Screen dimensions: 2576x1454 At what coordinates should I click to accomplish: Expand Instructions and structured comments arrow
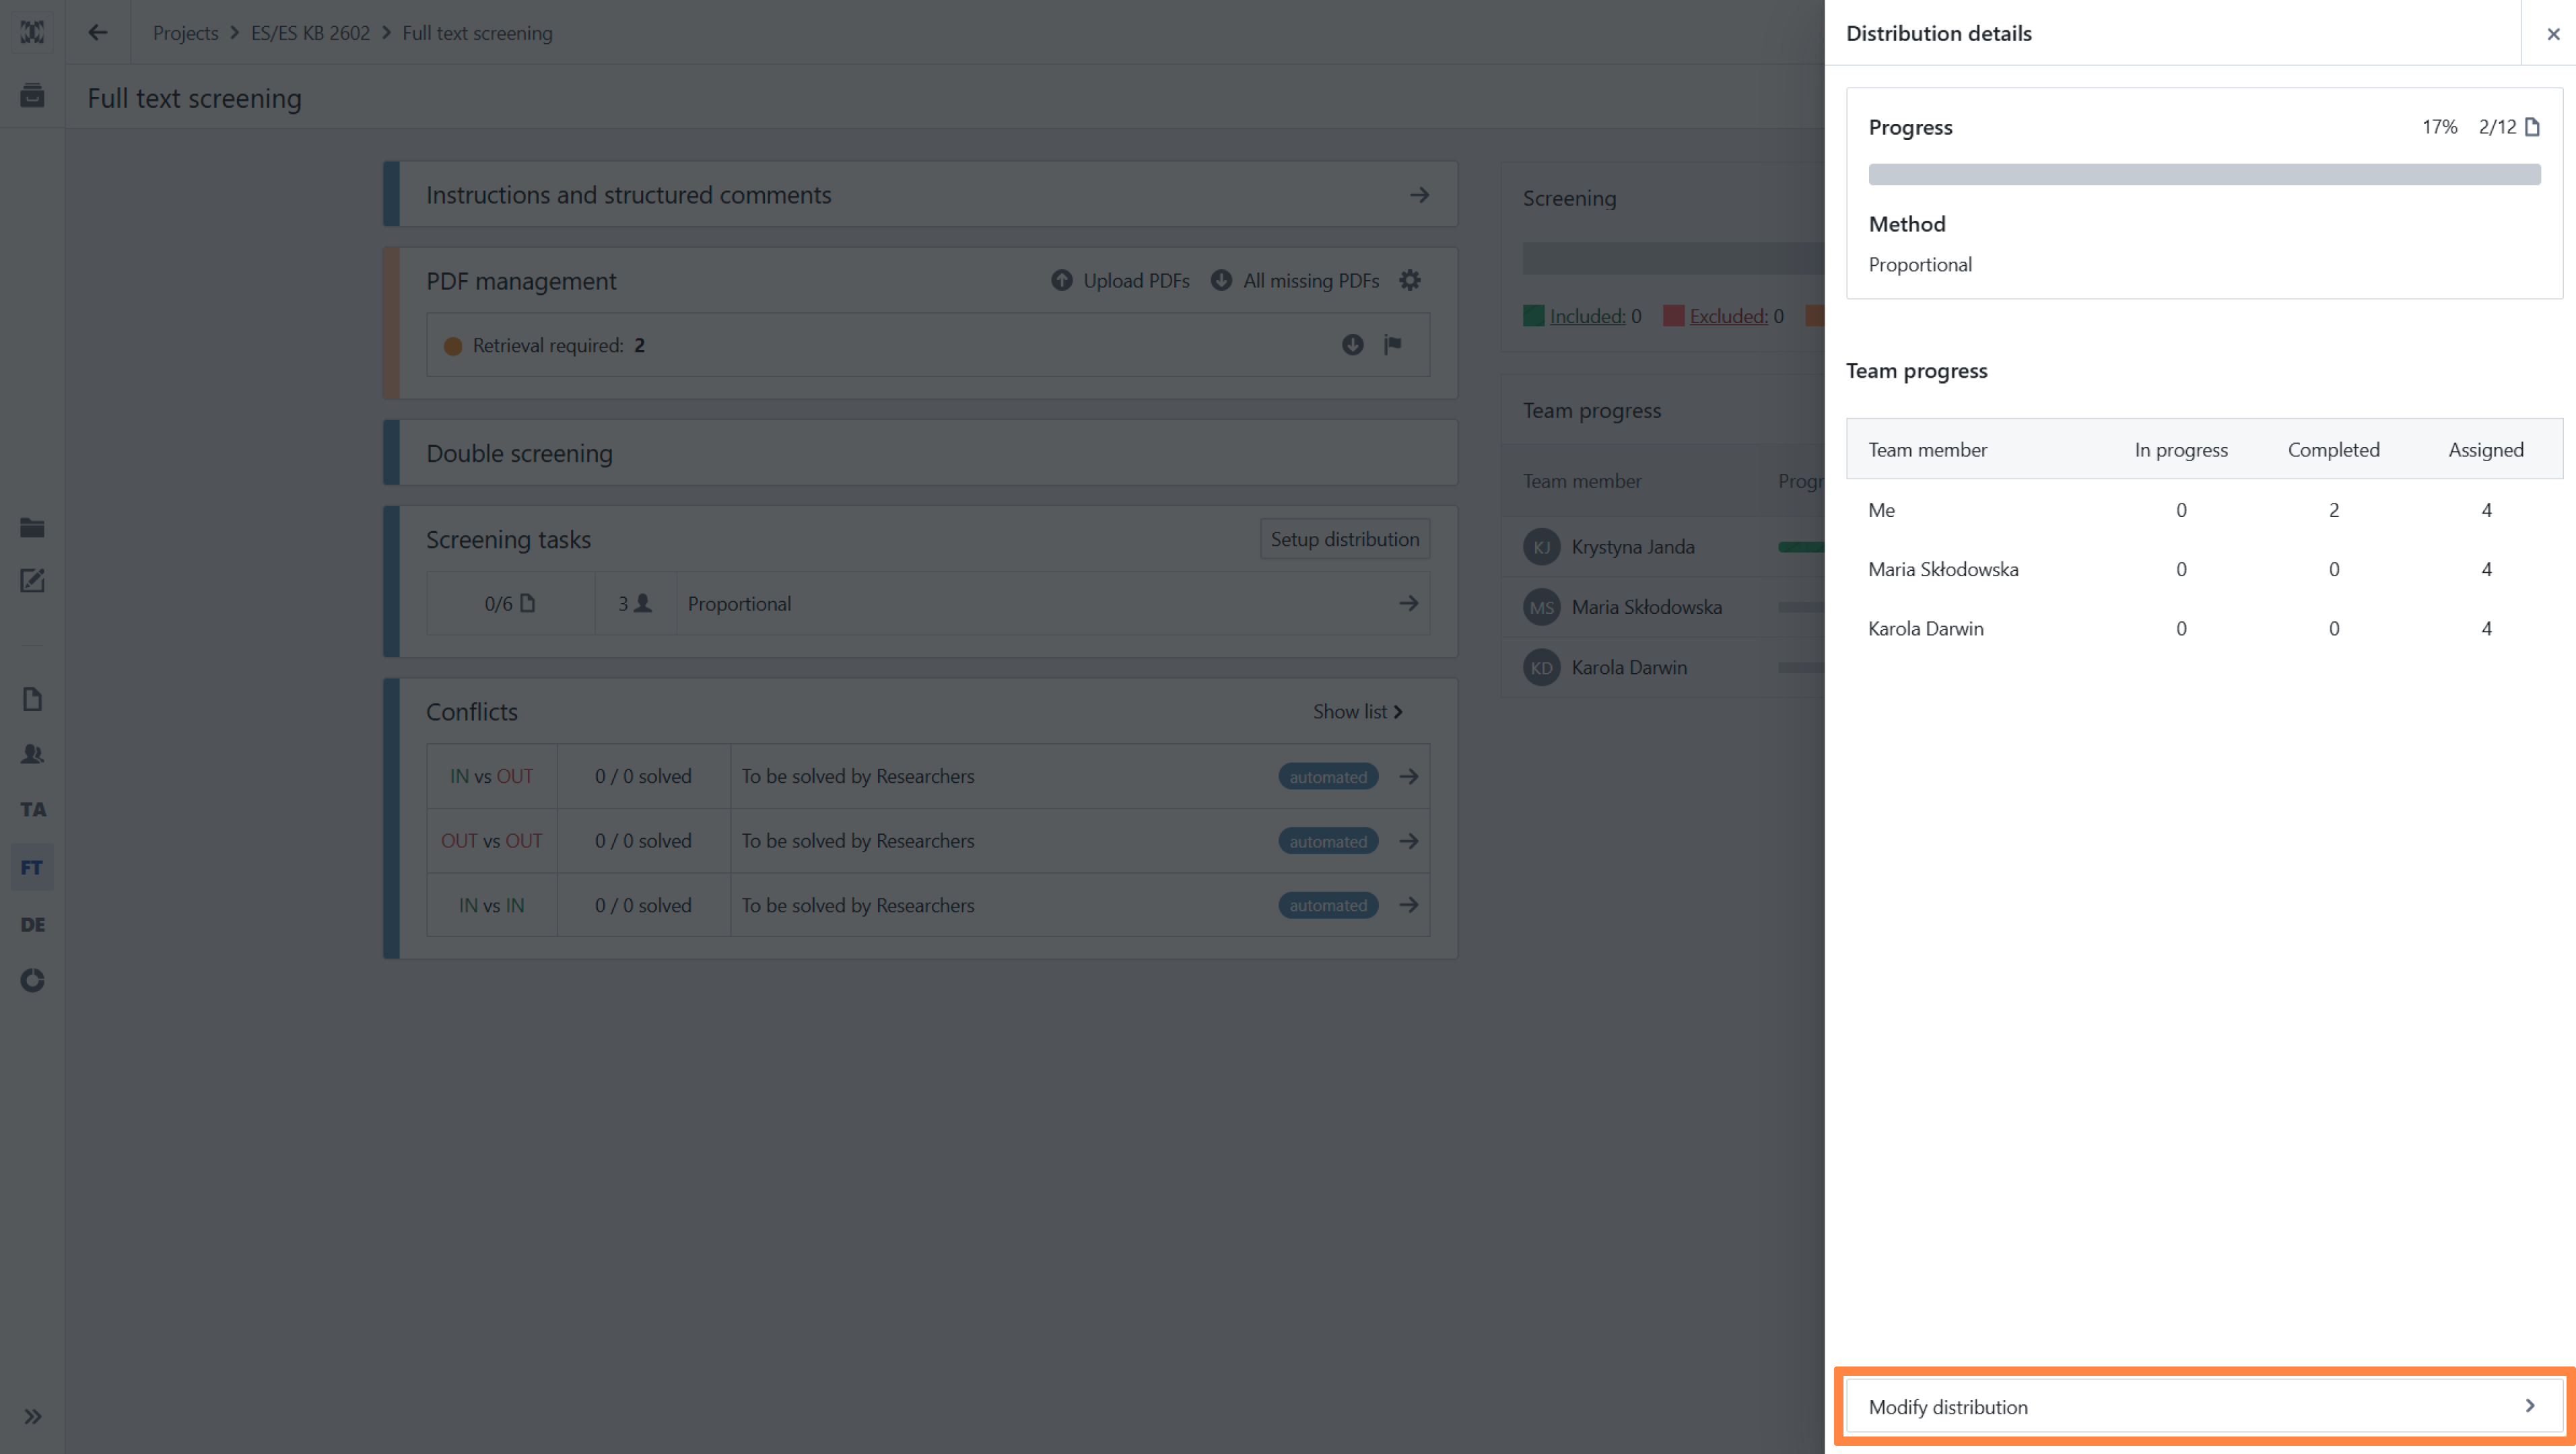tap(1419, 195)
